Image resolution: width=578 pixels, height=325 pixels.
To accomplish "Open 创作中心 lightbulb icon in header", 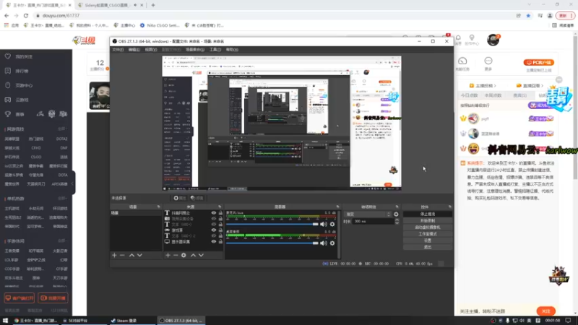I will point(472,38).
